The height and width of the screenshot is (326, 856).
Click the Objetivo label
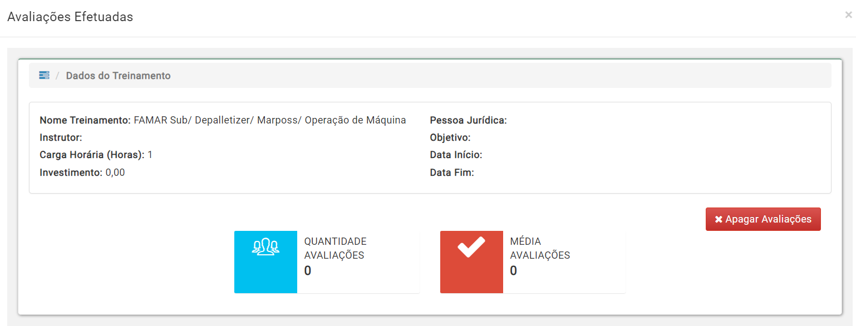pos(450,137)
